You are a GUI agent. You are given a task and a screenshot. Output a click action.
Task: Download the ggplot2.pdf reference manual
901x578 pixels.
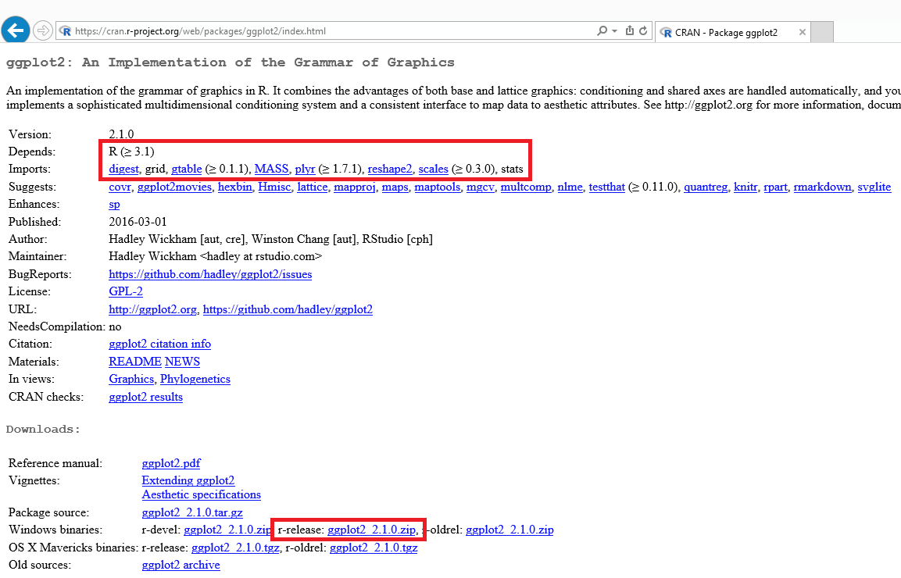pyautogui.click(x=171, y=463)
